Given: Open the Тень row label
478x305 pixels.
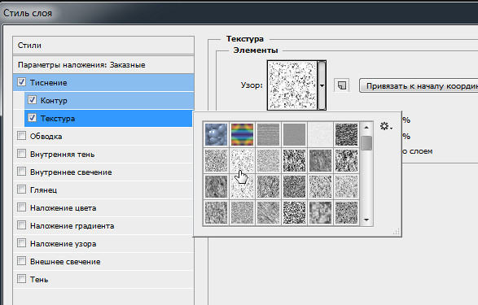Looking at the screenshot, I should 39,280.
